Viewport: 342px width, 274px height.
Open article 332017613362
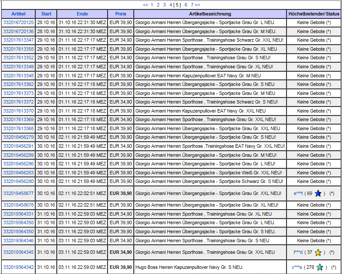pyautogui.click(x=18, y=84)
